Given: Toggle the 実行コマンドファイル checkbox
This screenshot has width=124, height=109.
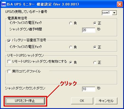Looking at the screenshot, I should click(9, 71).
